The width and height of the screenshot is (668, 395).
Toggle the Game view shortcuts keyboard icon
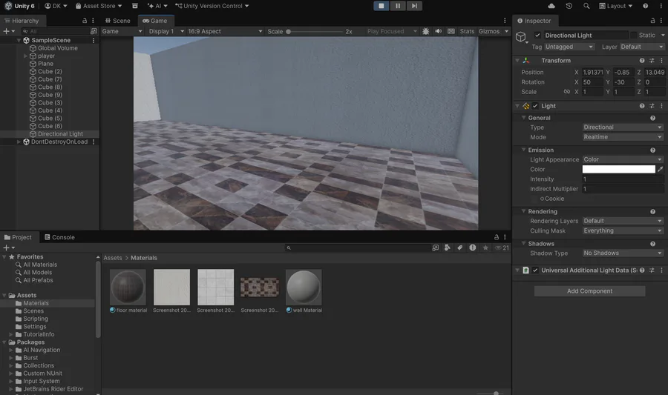point(451,31)
